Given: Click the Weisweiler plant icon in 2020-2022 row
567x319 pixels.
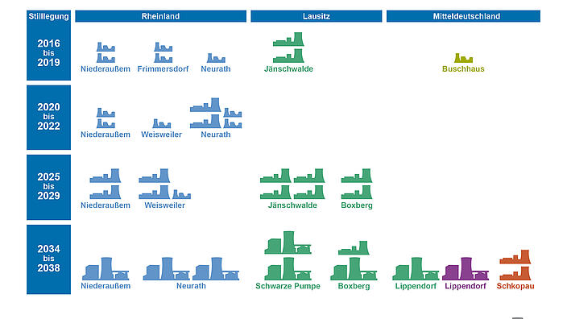Looking at the screenshot, I should coord(162,123).
